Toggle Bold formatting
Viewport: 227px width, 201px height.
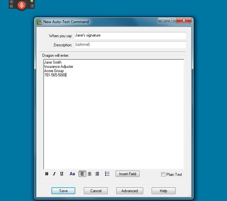coord(47,174)
